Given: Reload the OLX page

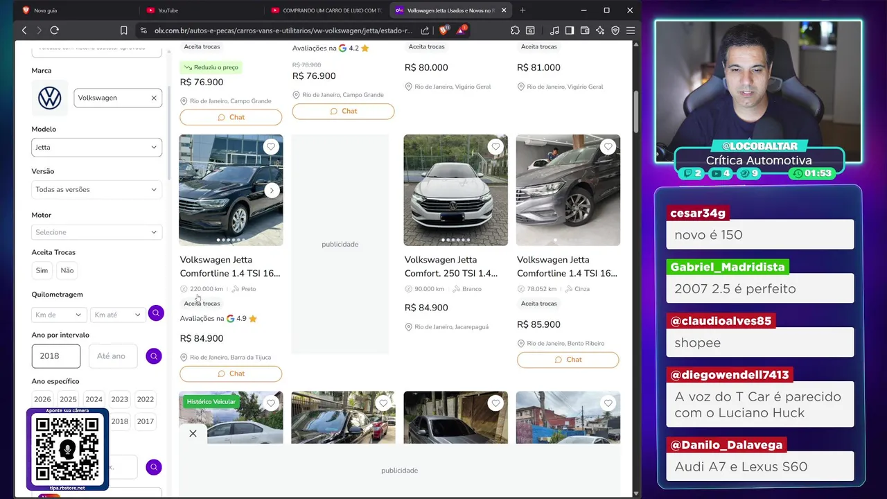Looking at the screenshot, I should tap(55, 30).
